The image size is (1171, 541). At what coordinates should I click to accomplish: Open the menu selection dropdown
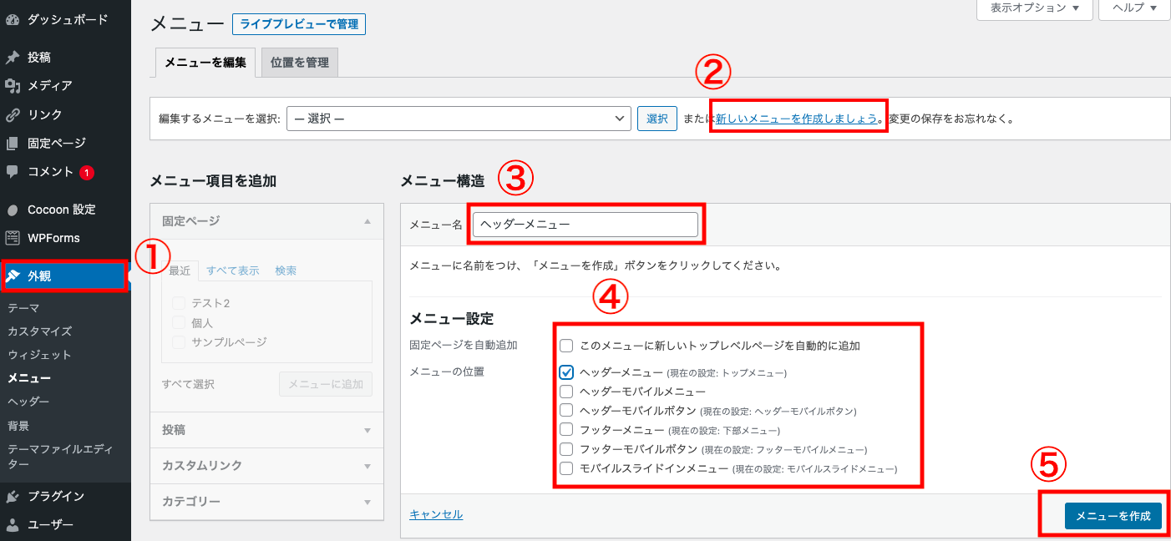pos(459,119)
